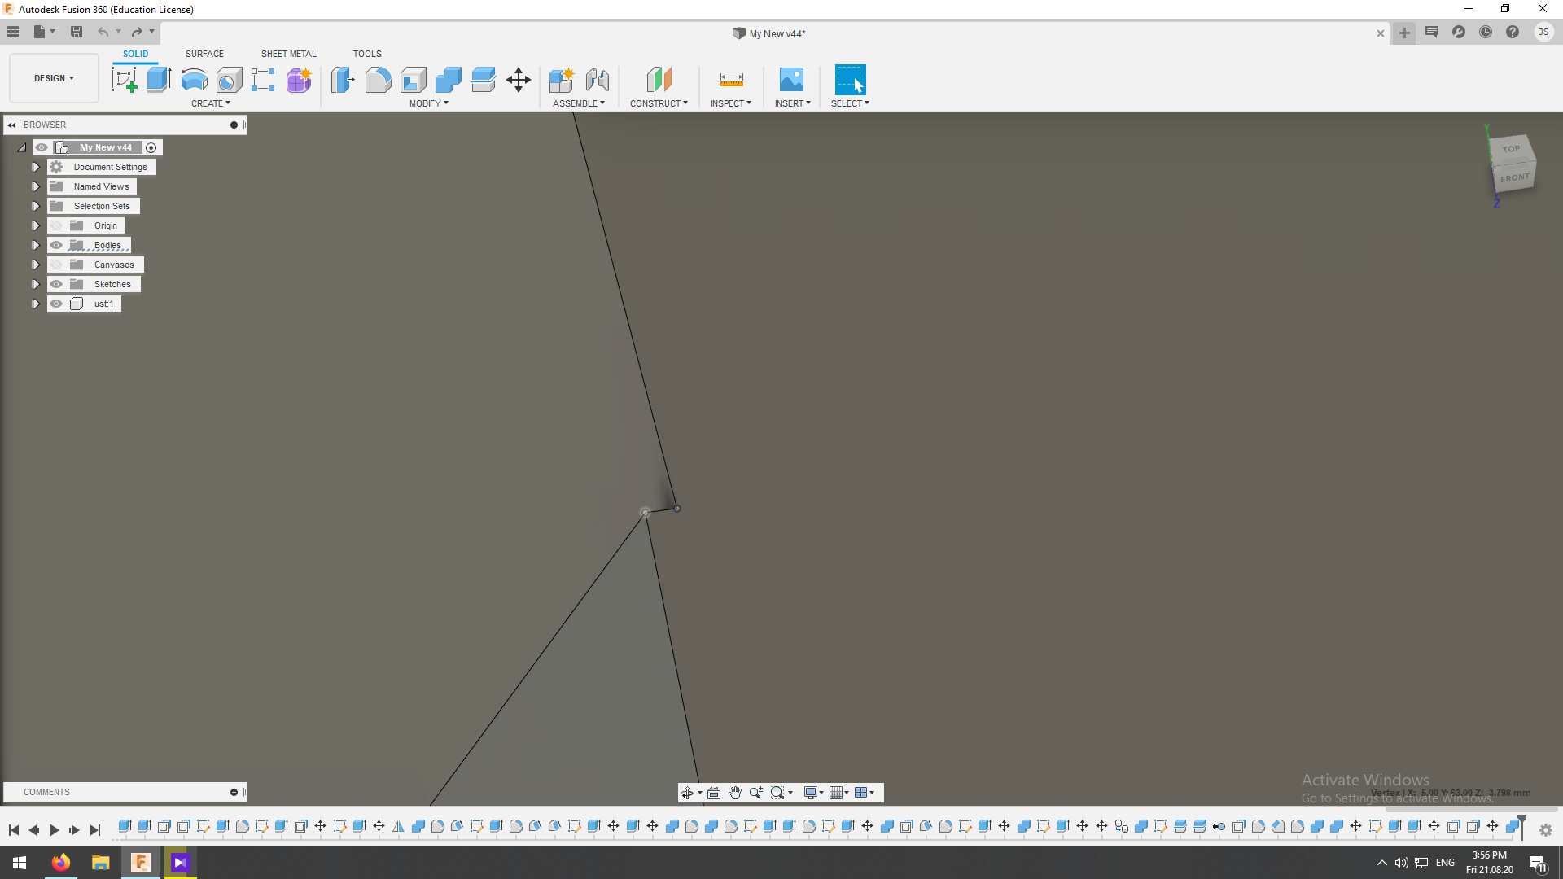This screenshot has height=879, width=1563.
Task: Expand the Origin tree item
Action: (35, 225)
